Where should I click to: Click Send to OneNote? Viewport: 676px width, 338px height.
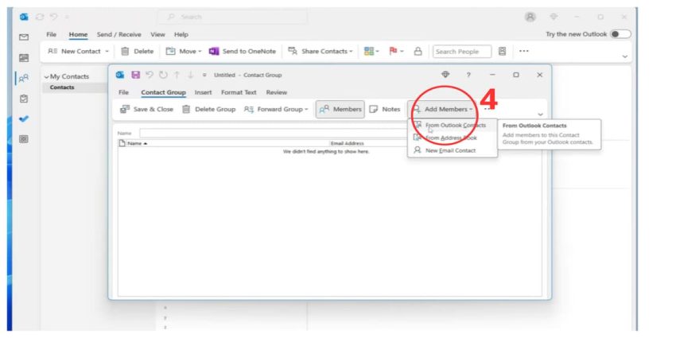coord(243,52)
